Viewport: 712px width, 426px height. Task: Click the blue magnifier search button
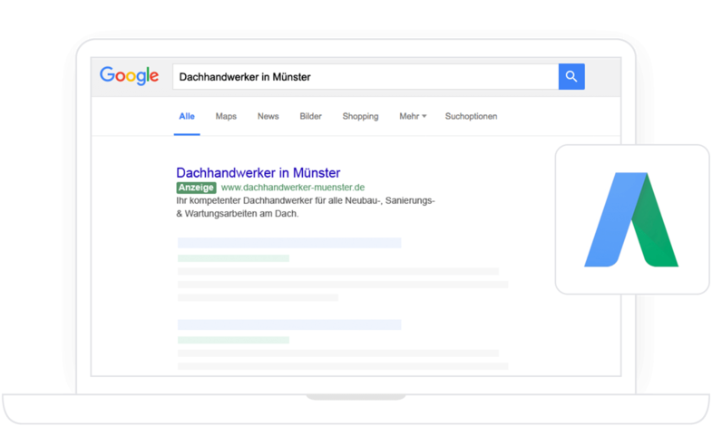pos(571,77)
